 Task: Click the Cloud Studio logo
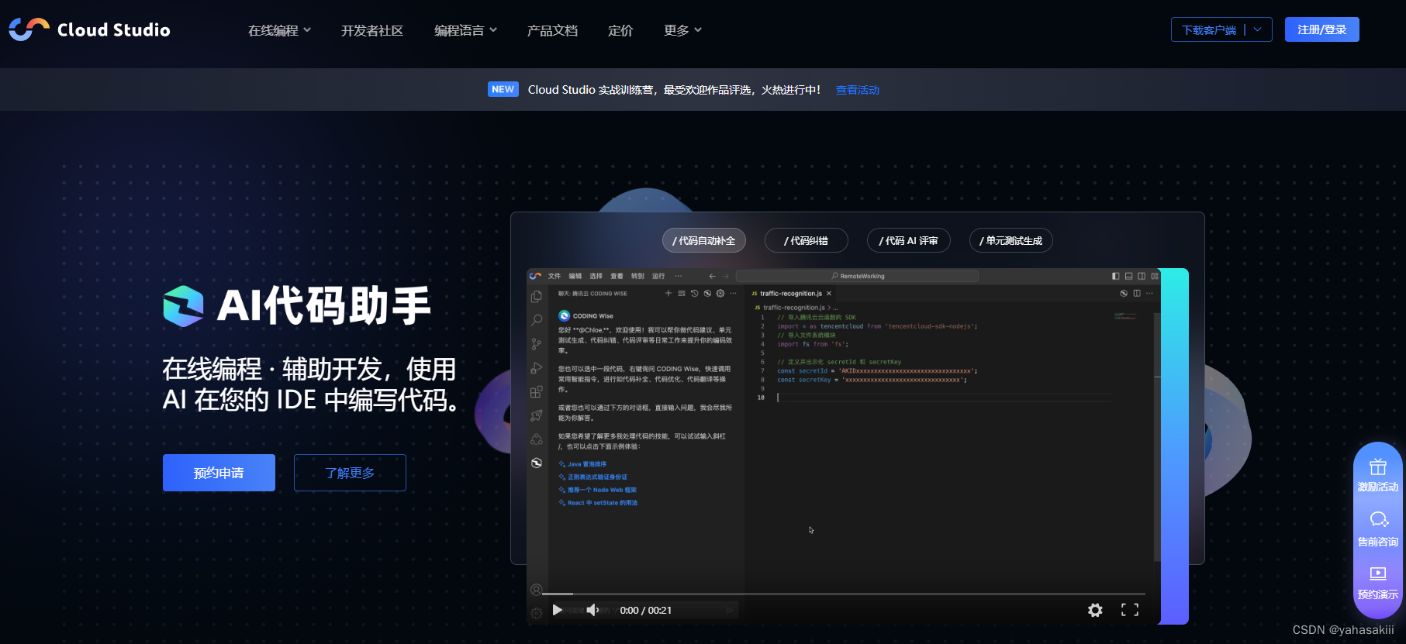click(x=89, y=29)
